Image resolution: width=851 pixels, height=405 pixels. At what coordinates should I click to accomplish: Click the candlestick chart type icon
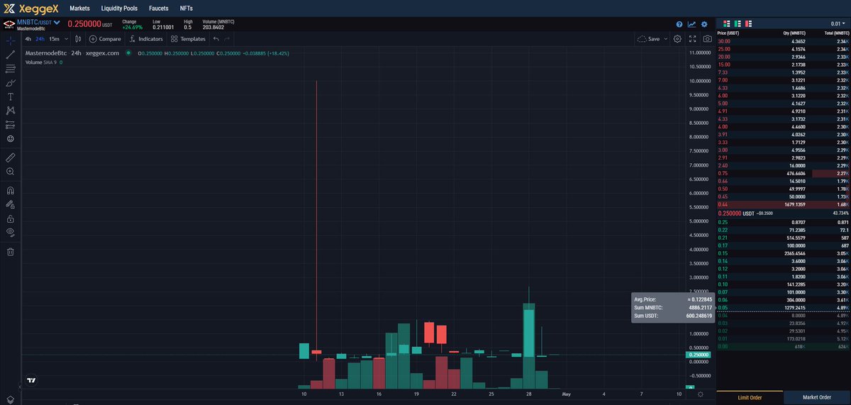pos(79,39)
